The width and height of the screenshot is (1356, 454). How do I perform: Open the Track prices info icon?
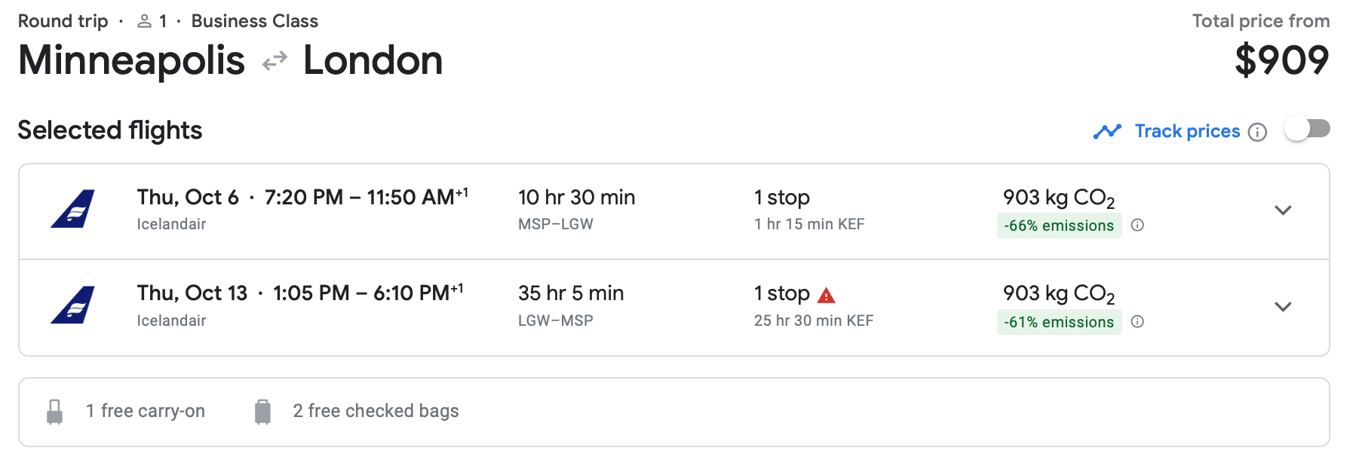pyautogui.click(x=1257, y=132)
